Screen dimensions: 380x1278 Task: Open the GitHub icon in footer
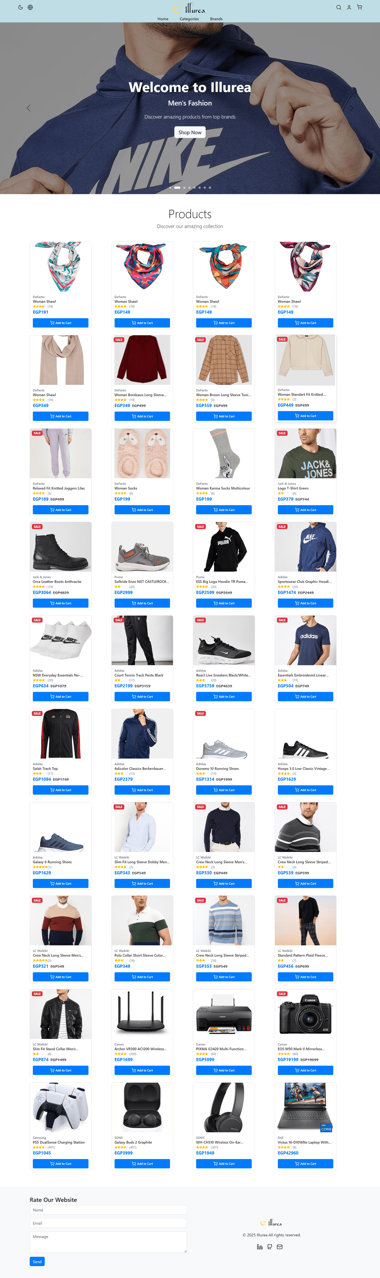pyautogui.click(x=269, y=1247)
